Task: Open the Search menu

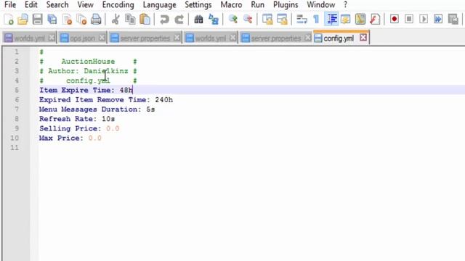Action: (57, 5)
